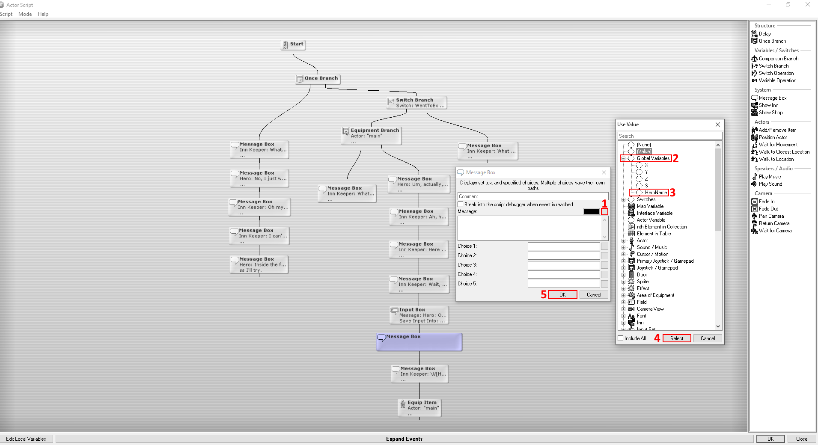Image resolution: width=818 pixels, height=445 pixels.
Task: Confirm the Message Box dialog with OK
Action: click(x=562, y=295)
